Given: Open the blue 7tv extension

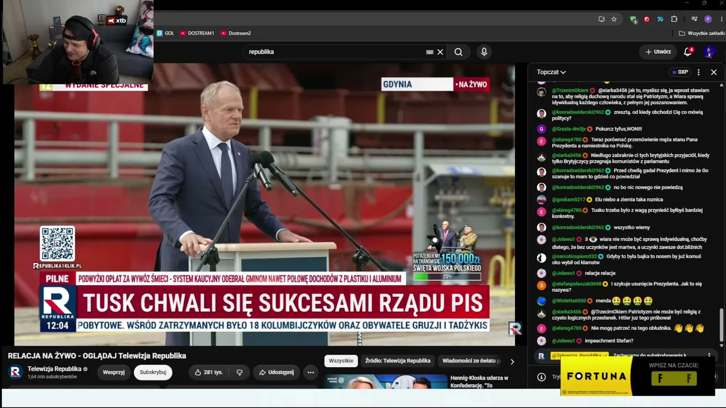Looking at the screenshot, I should 660,19.
